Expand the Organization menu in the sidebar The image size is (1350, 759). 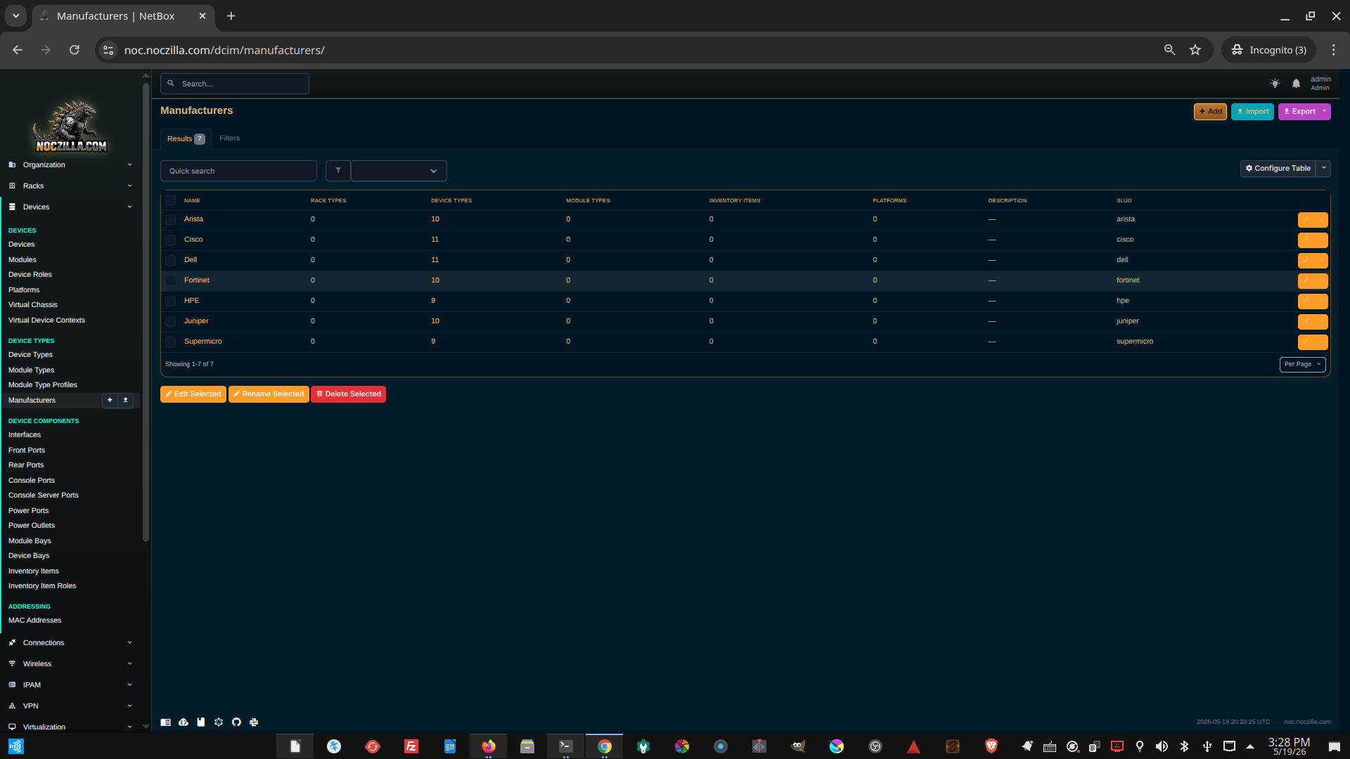click(70, 165)
